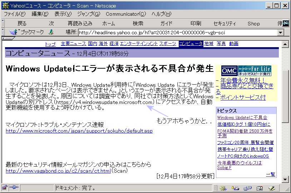Image resolution: width=291 pixels, height=193 pixels.
Task: Click the 印刷 print toolbar button
Action: [x=196, y=24]
